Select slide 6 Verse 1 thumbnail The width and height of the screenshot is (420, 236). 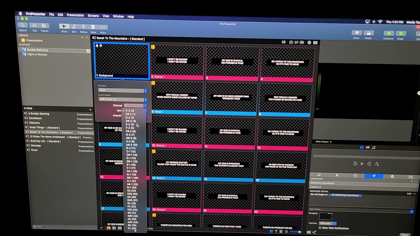177,98
